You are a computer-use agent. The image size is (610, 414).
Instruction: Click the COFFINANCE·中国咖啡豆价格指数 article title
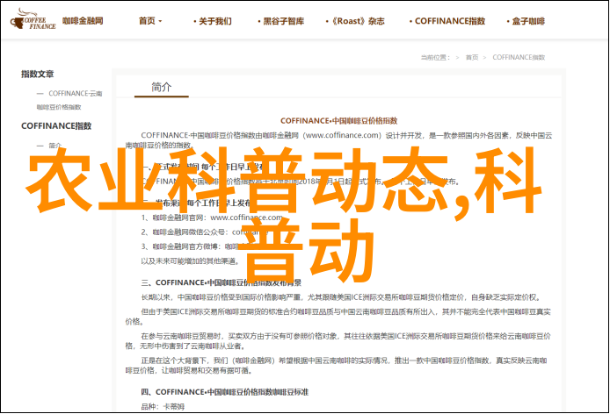click(339, 121)
